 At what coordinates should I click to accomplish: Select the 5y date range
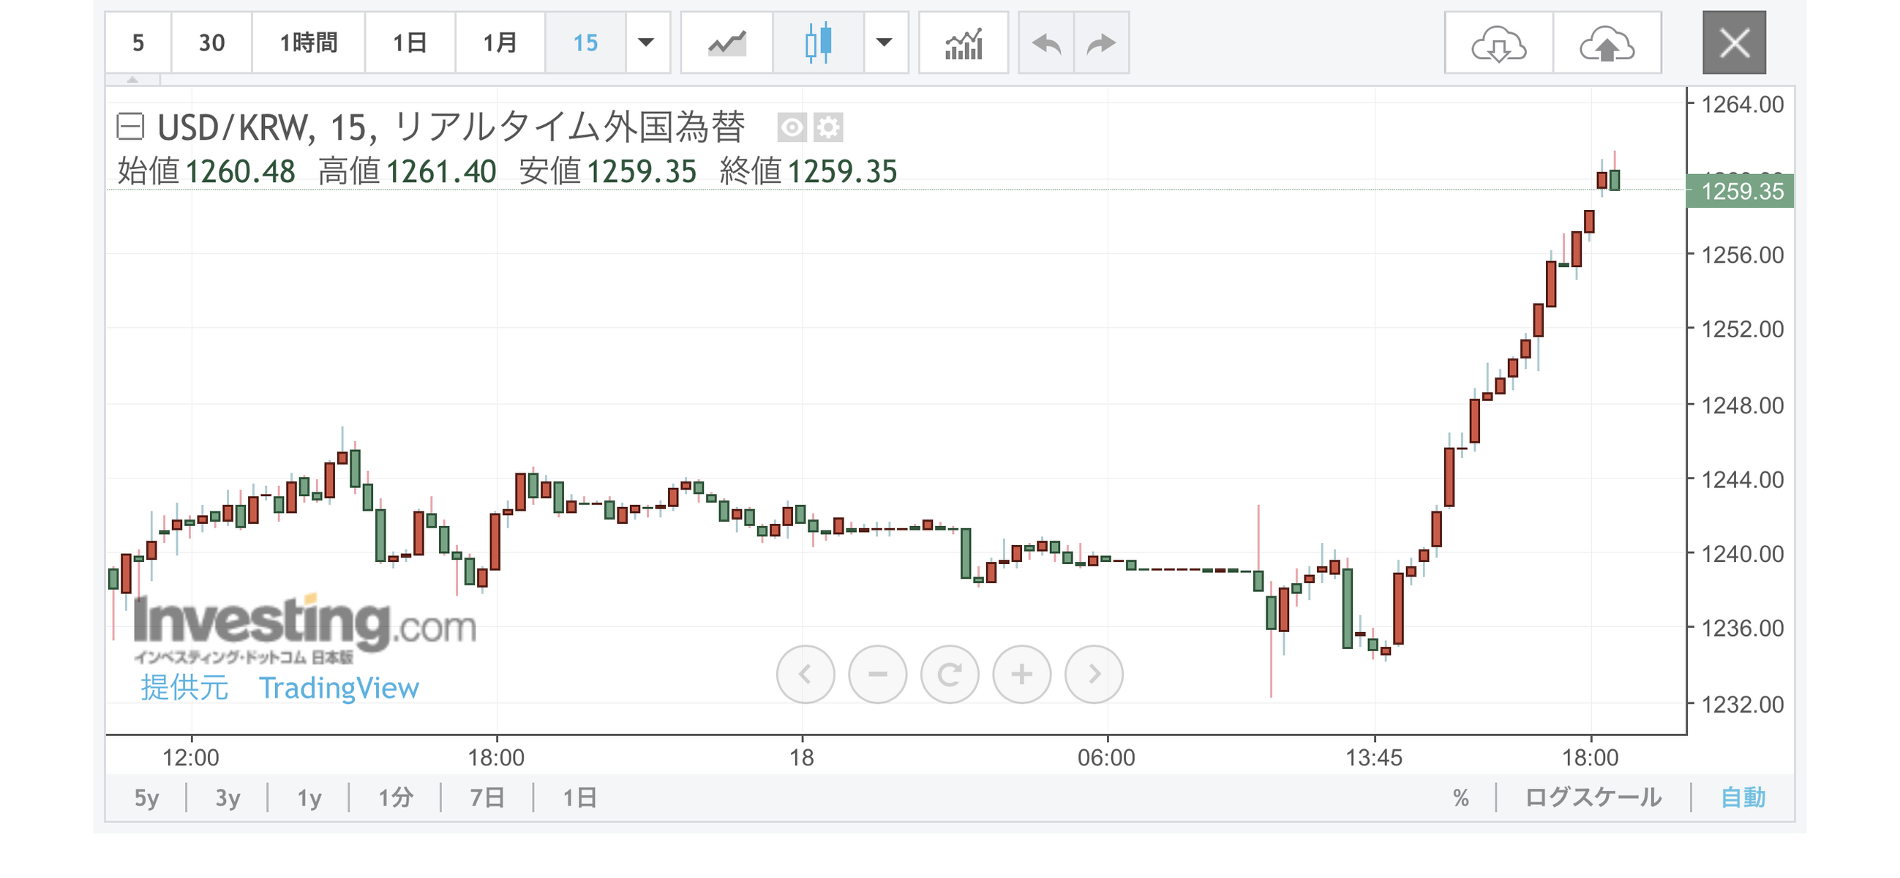coord(146,798)
